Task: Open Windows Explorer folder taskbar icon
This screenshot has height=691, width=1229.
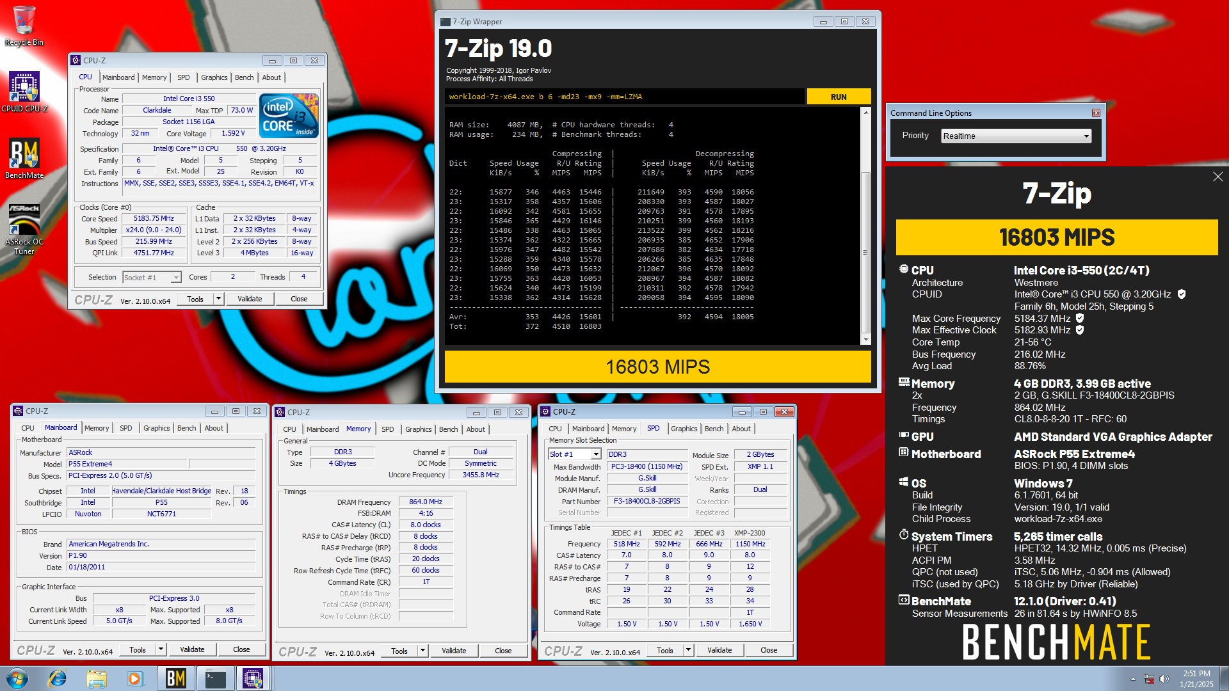Action: pos(96,678)
